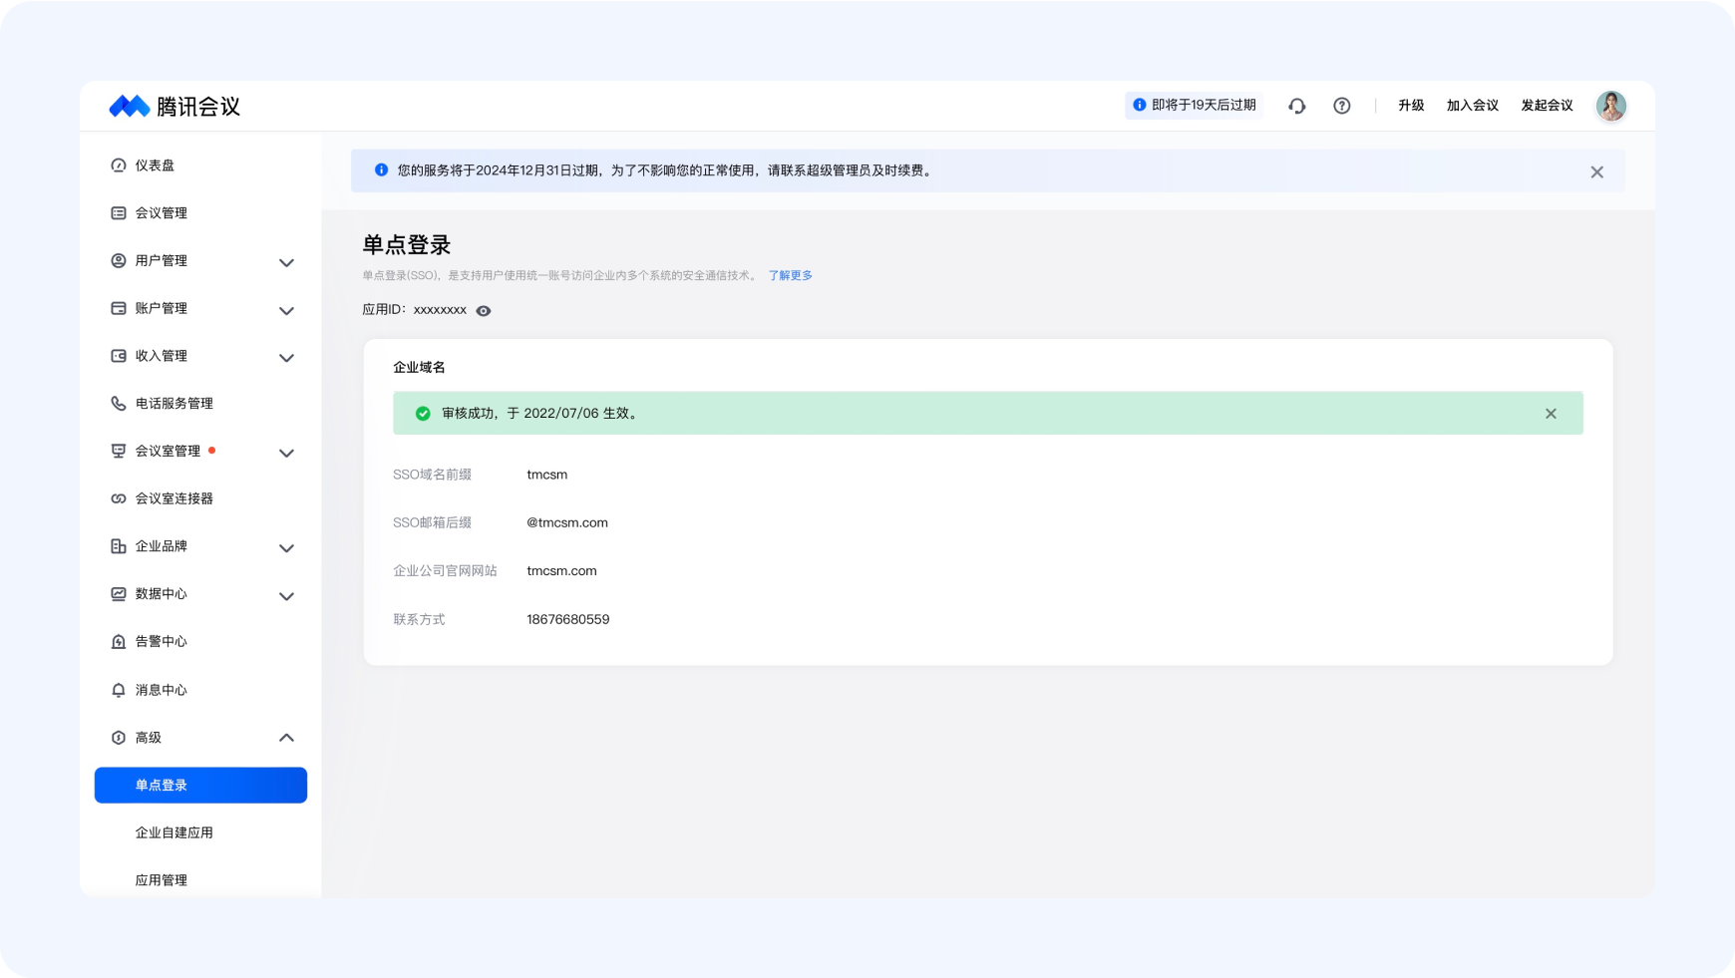Click the 发起会议 button

pyautogui.click(x=1547, y=106)
